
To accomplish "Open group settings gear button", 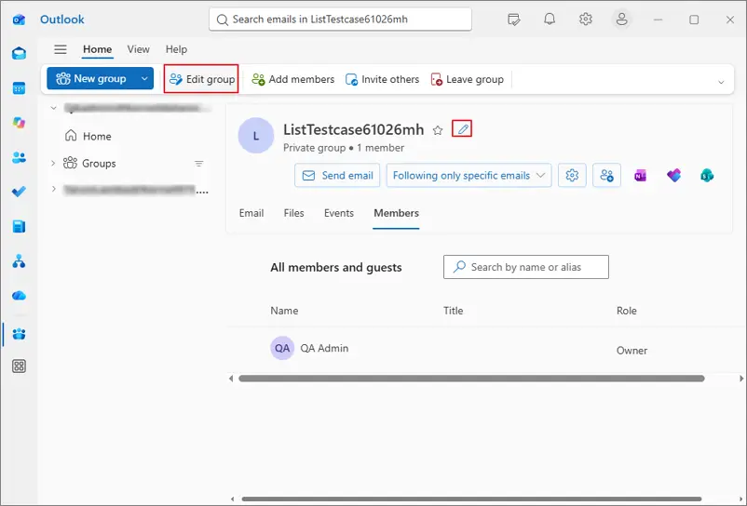I will (572, 176).
